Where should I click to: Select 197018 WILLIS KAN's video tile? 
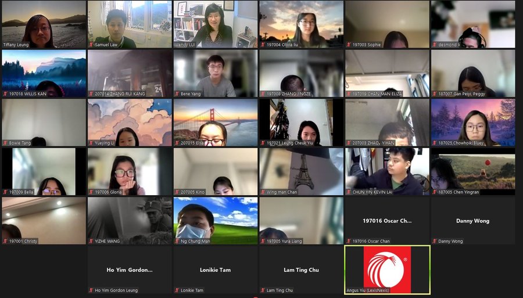(x=44, y=73)
